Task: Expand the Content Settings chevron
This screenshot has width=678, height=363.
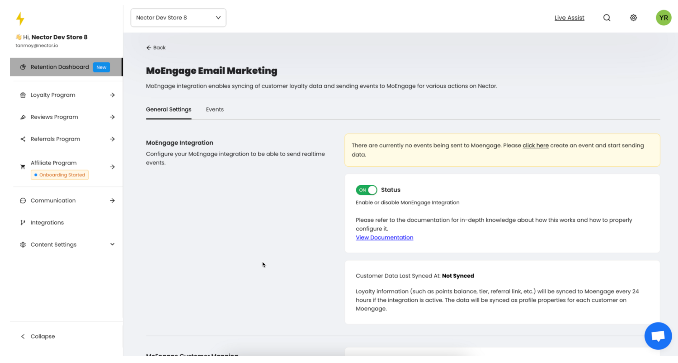Action: [112, 244]
